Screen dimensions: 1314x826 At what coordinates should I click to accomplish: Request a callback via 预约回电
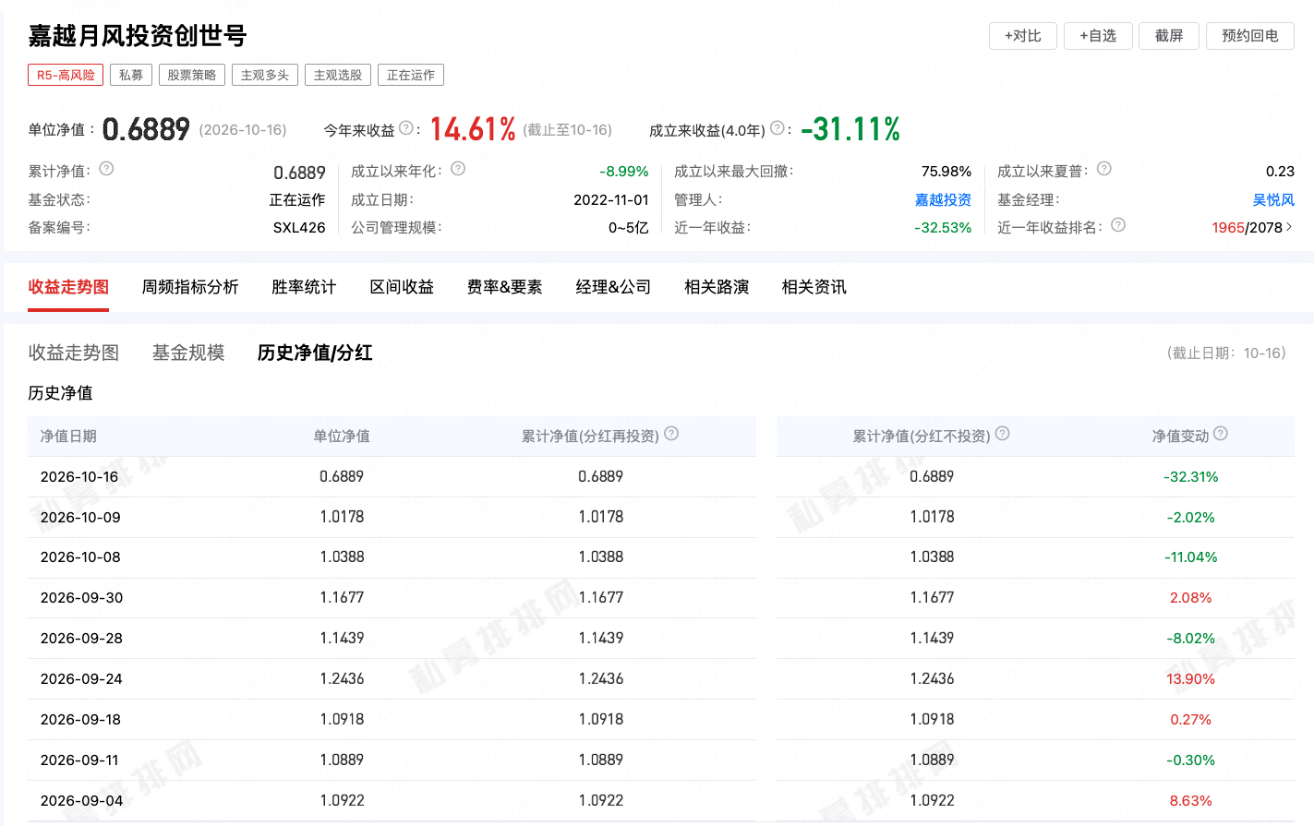1250,36
